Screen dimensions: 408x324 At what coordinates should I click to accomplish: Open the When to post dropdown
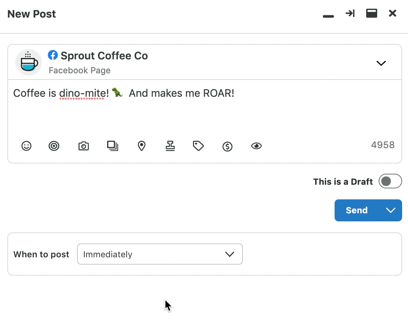[x=160, y=254]
